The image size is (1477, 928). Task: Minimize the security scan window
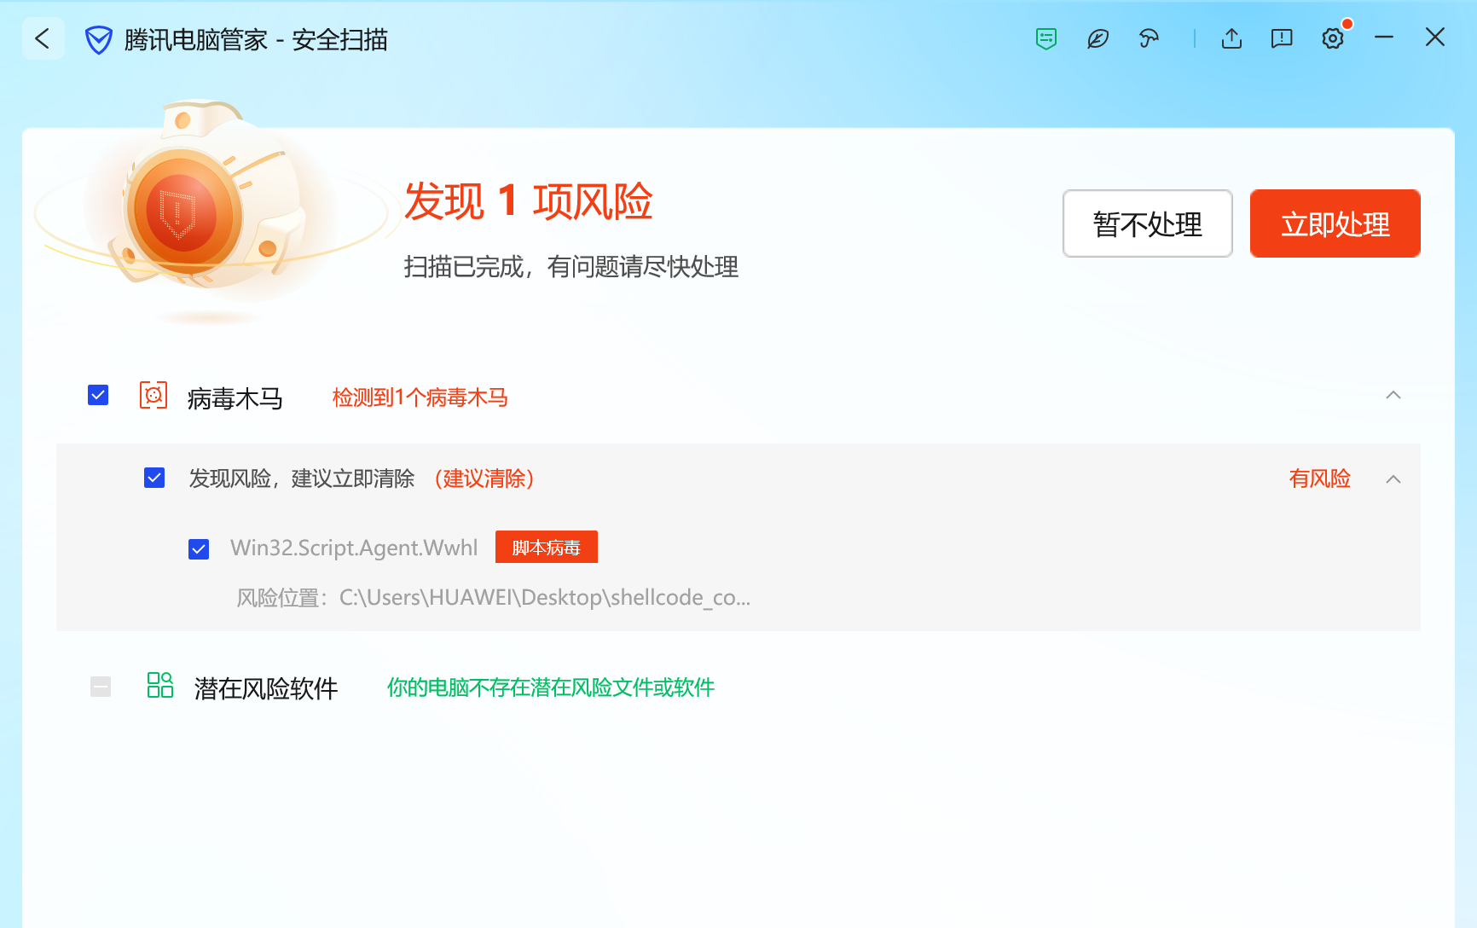1384,38
